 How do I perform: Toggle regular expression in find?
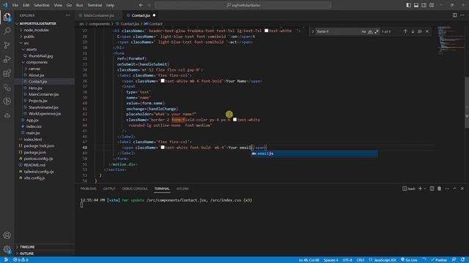(377, 31)
